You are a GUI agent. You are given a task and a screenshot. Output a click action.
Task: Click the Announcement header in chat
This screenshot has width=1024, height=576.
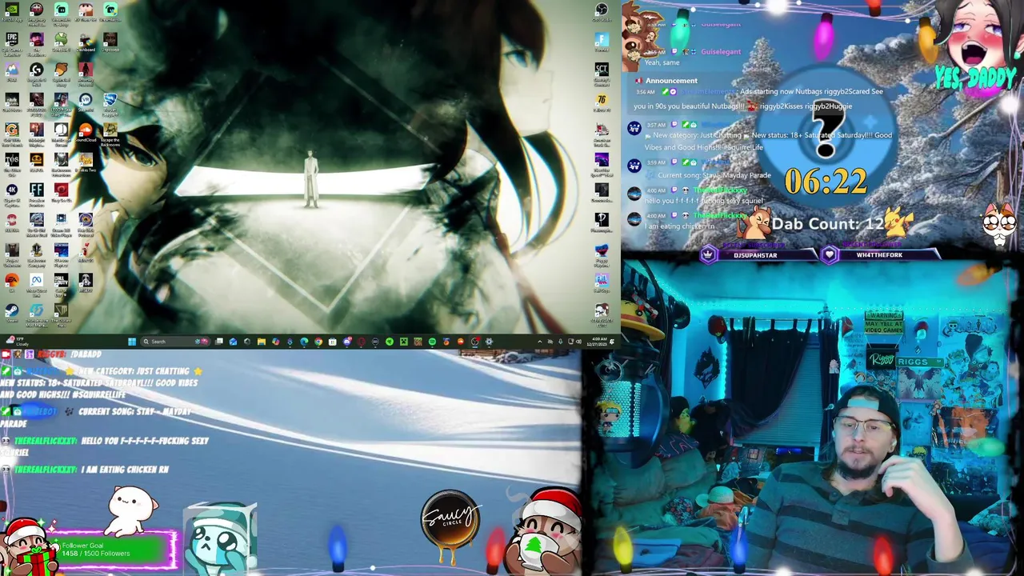tap(671, 81)
